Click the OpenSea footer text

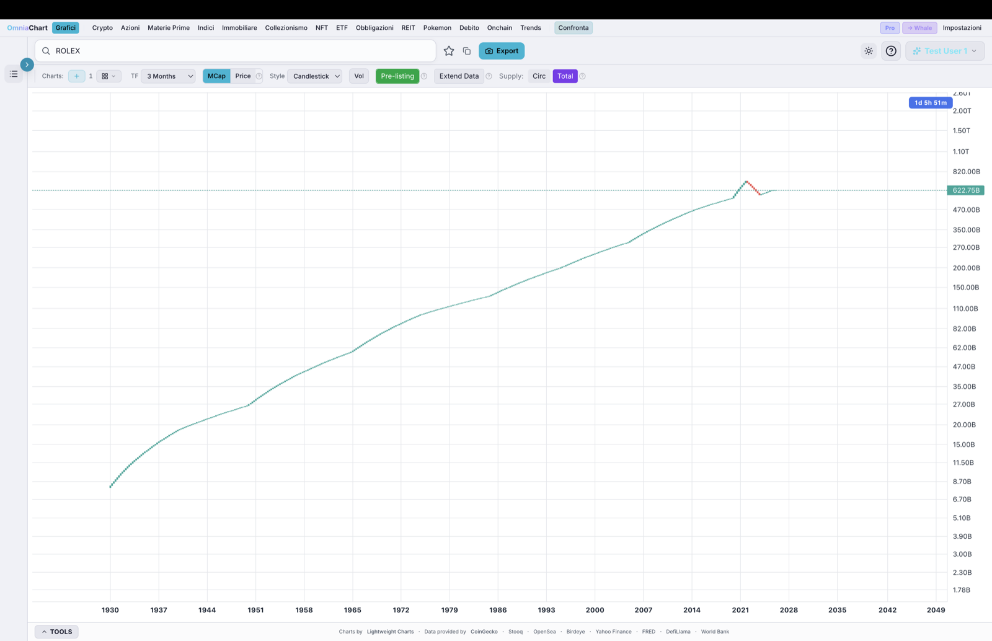pyautogui.click(x=544, y=632)
